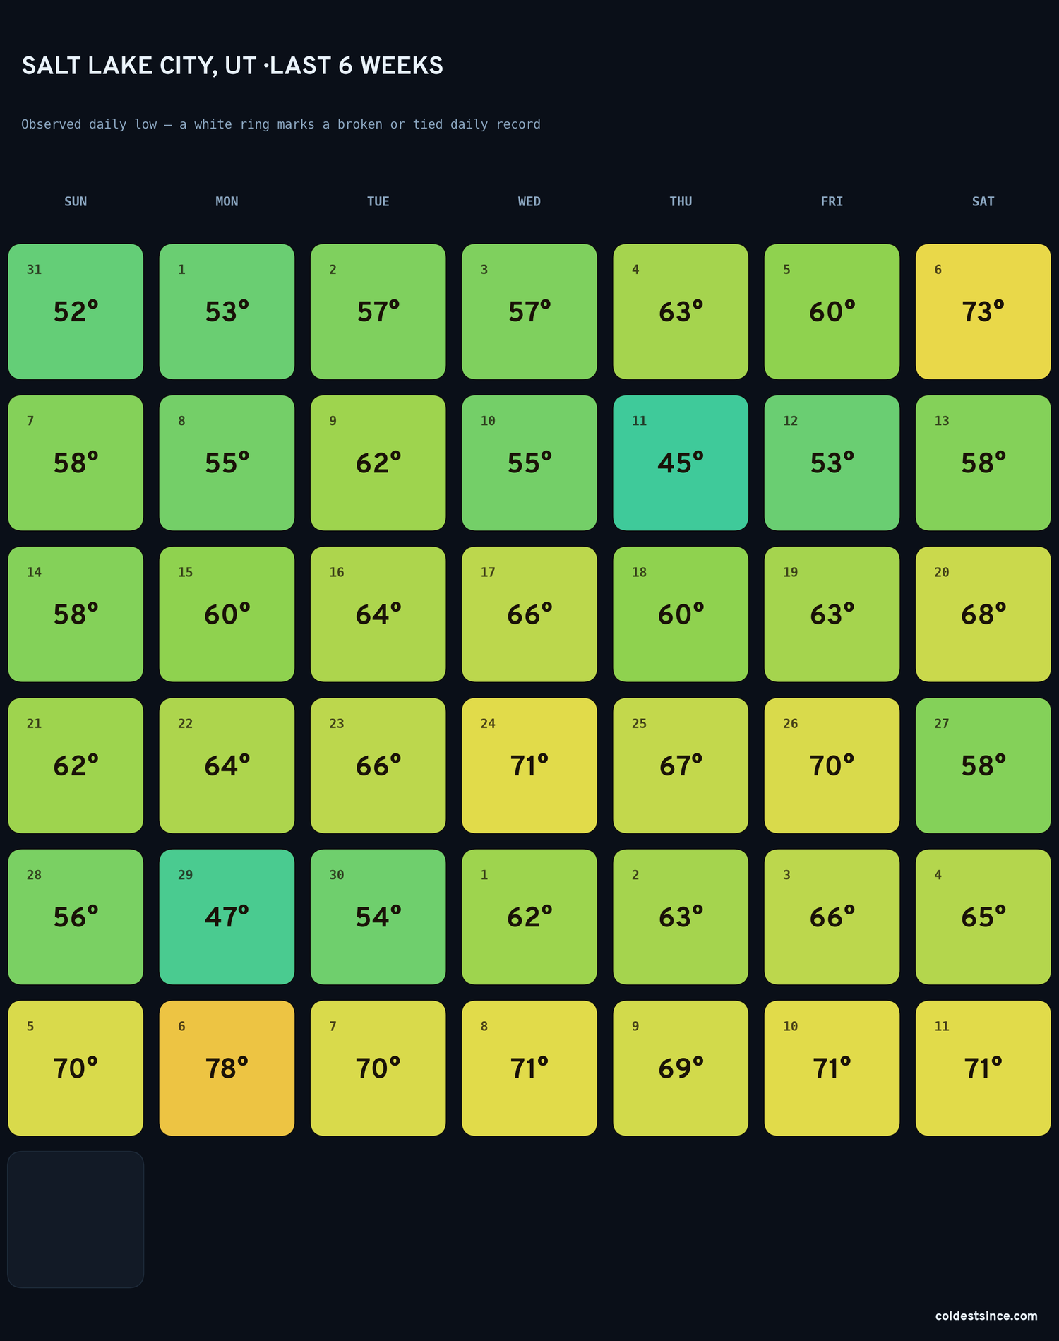Image resolution: width=1059 pixels, height=1341 pixels.
Task: Click the 64° tile on Tuesday 16
Action: click(378, 614)
